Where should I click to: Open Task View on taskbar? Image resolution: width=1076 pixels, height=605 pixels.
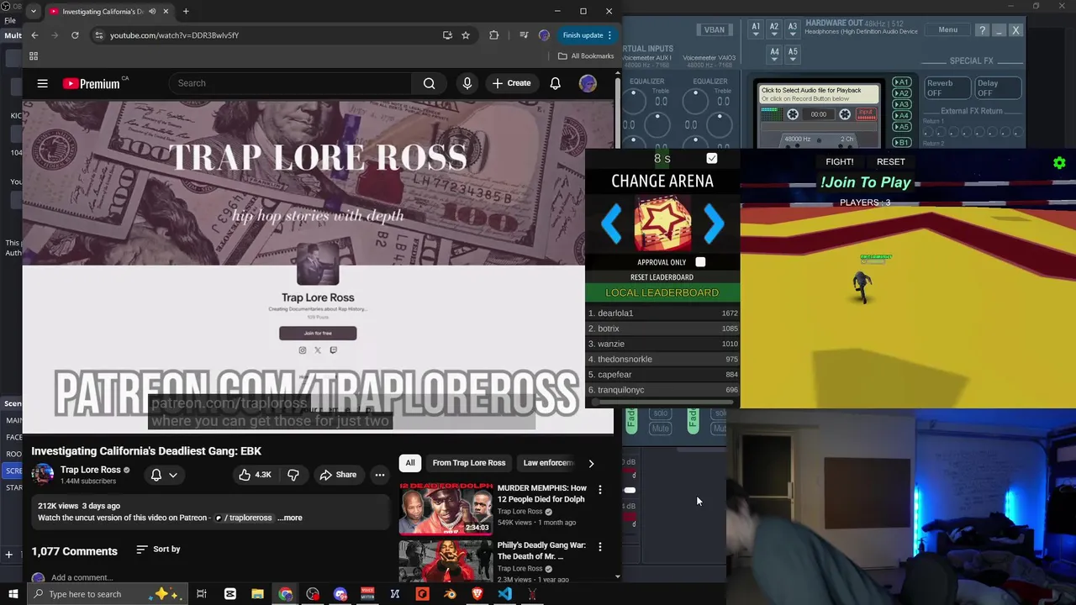[202, 594]
